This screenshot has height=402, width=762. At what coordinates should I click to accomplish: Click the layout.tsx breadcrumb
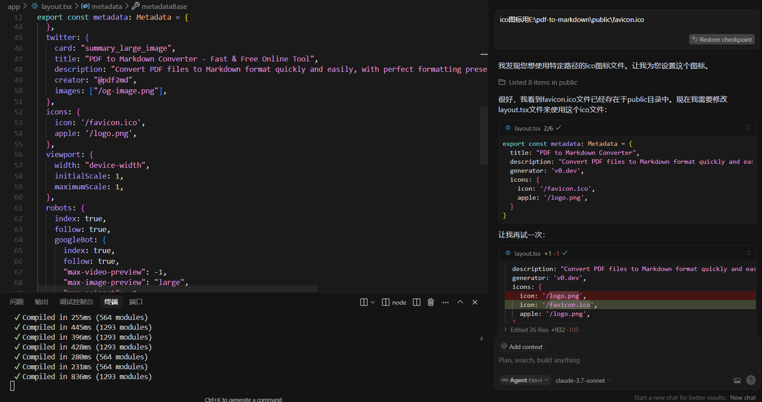57,7
